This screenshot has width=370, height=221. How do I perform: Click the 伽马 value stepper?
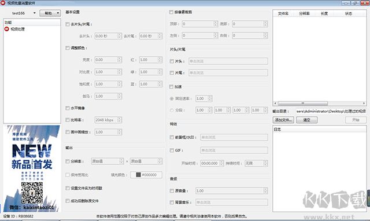click(120, 96)
